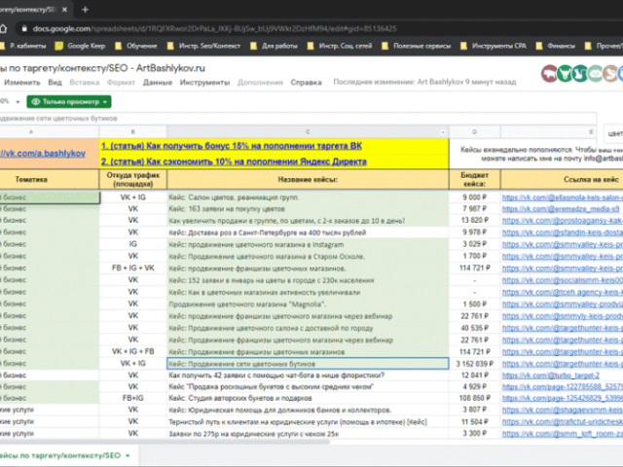Open the Вид menu
623x467 pixels.
point(55,82)
